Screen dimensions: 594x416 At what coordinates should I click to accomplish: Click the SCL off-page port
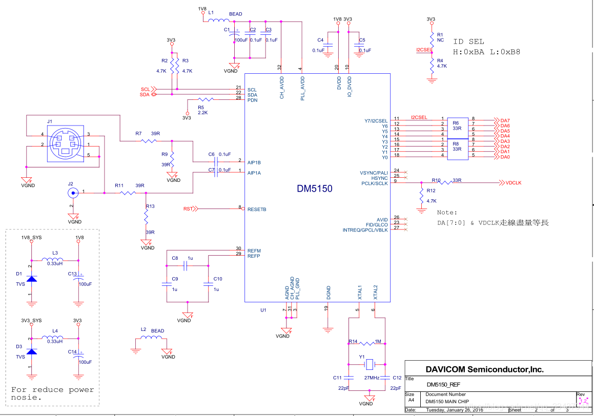[x=149, y=89]
